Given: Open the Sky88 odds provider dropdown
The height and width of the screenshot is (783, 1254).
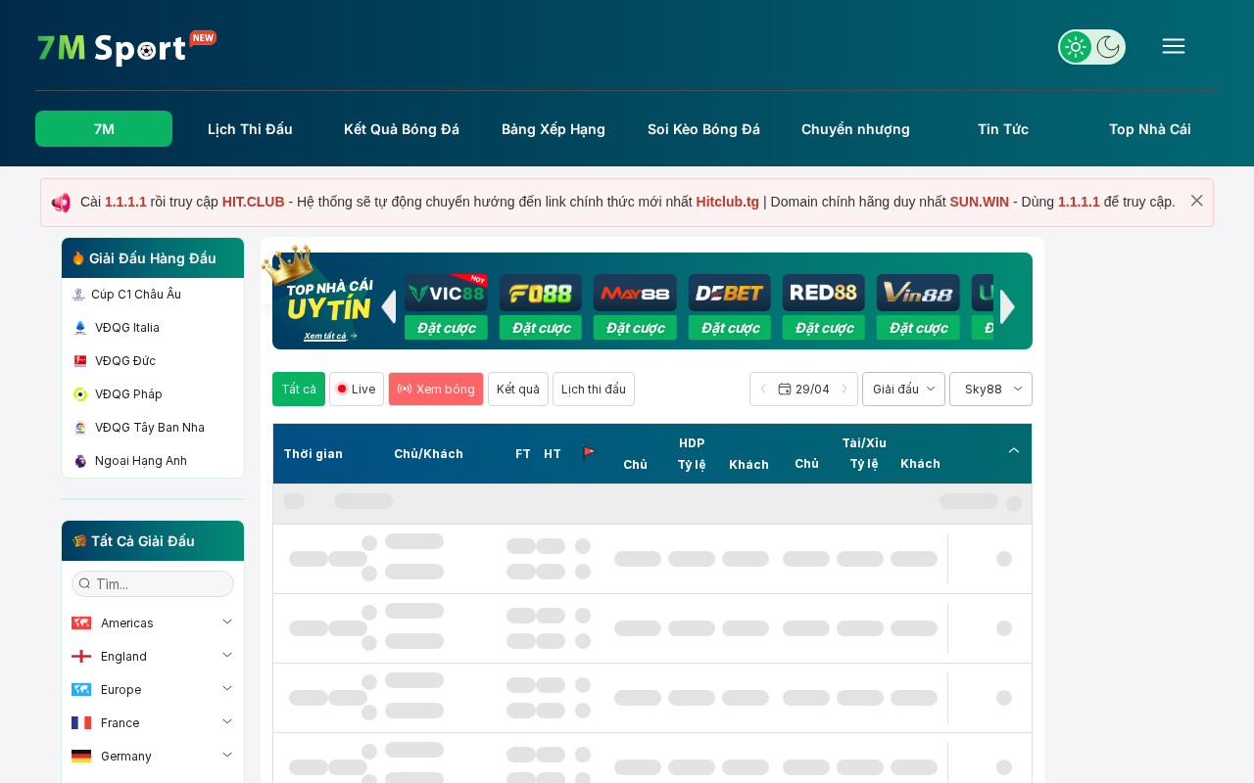Looking at the screenshot, I should (990, 389).
